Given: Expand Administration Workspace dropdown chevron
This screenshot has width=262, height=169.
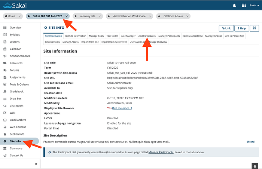Looking at the screenshot, I should (150, 16).
